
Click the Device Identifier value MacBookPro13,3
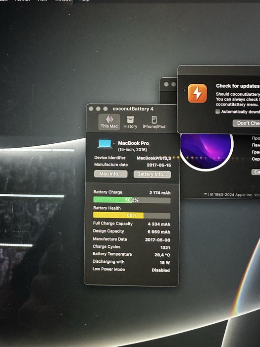pyautogui.click(x=154, y=158)
